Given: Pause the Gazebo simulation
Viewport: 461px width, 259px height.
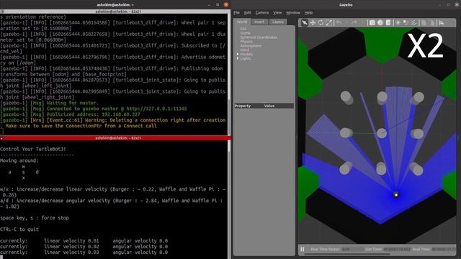Looking at the screenshot, I should coord(303,250).
